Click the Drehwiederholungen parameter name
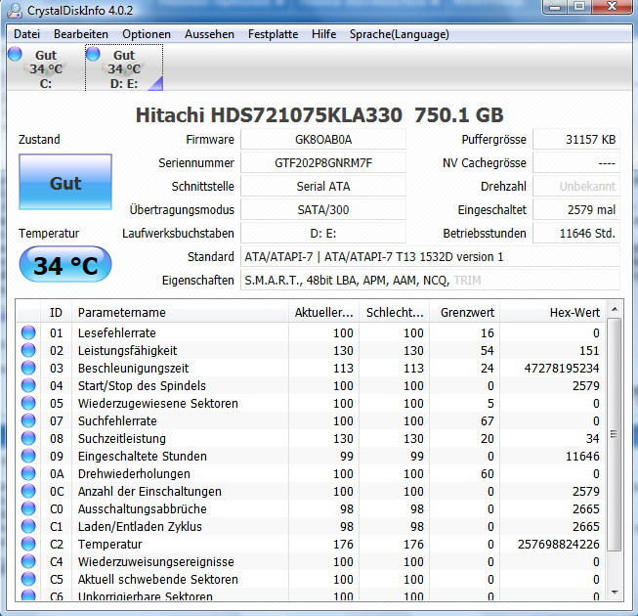The height and width of the screenshot is (616, 638). click(134, 474)
